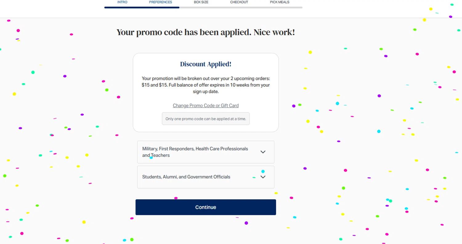Jump to the BOX SIZE step
The image size is (462, 244).
coord(201,2)
